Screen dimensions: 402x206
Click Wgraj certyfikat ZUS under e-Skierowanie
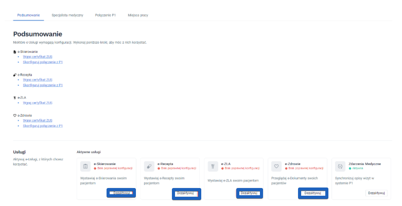tap(38, 57)
